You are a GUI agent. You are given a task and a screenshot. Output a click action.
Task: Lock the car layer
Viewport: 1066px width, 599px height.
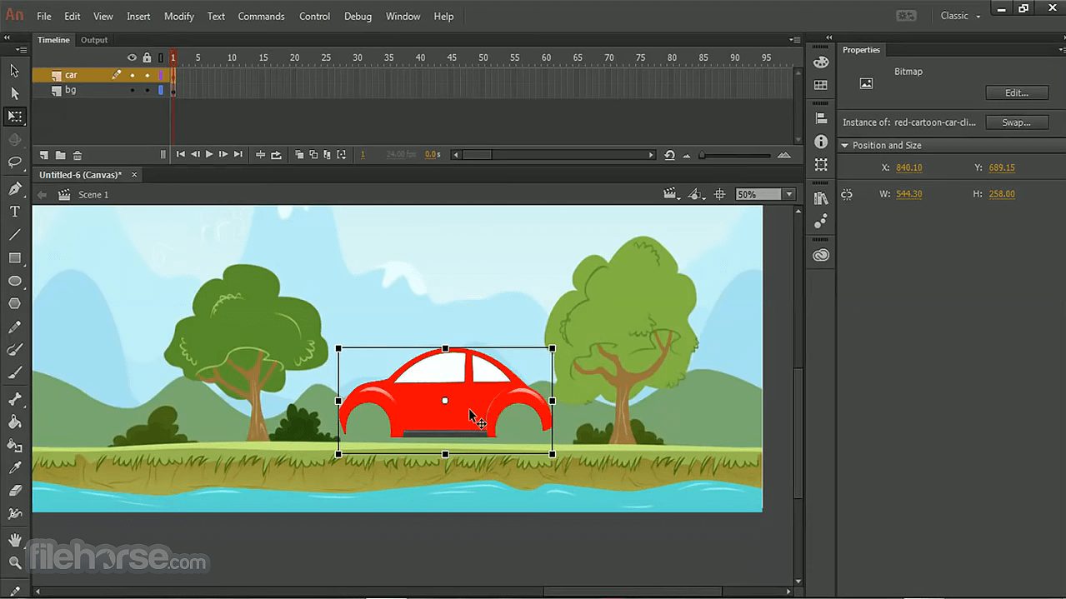(x=148, y=75)
